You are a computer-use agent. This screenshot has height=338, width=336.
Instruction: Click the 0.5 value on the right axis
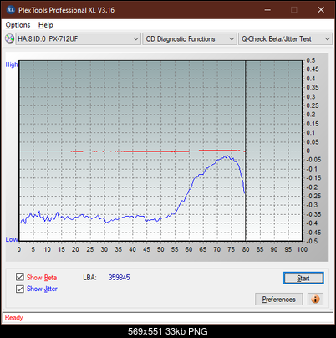coord(311,60)
